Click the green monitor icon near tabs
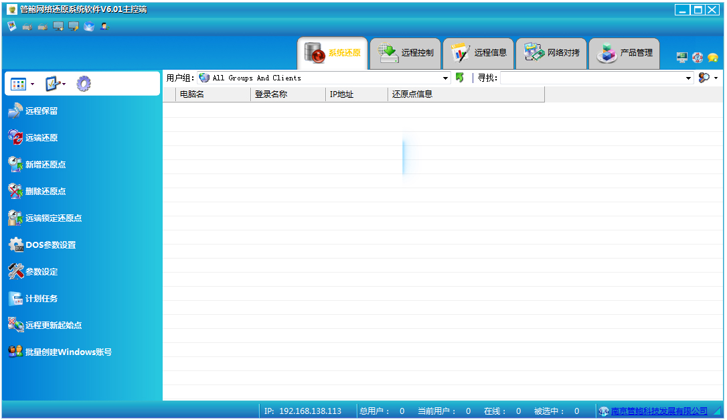This screenshot has width=727, height=420. pos(682,58)
